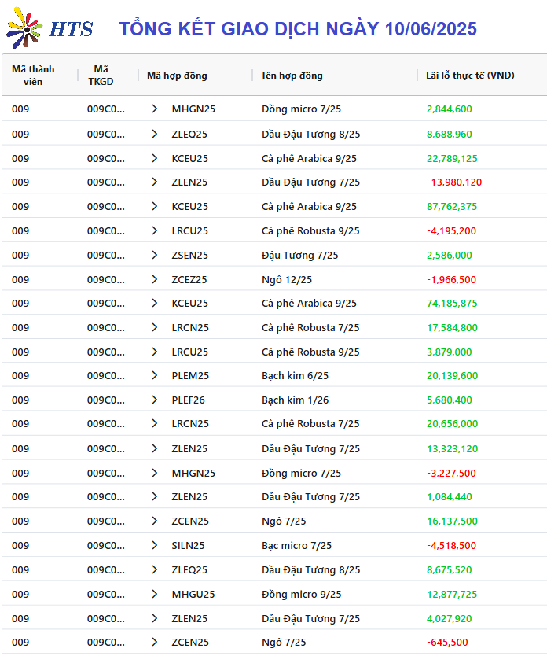Click the Mã hợp đồng column header
The height and width of the screenshot is (656, 547).
pos(177,76)
